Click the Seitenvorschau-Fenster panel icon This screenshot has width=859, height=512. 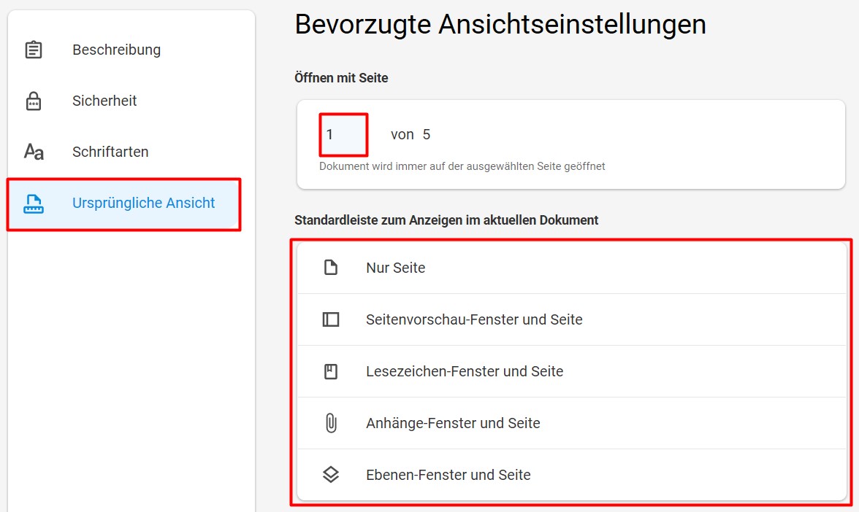point(331,319)
